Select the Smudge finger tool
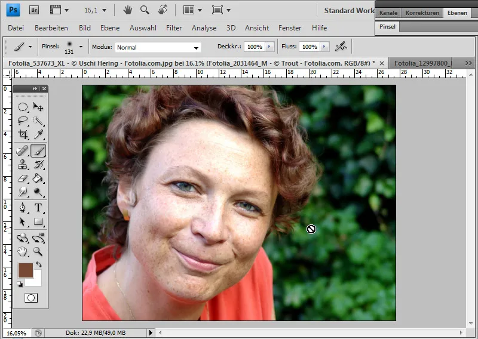The width and height of the screenshot is (478, 339). [23, 192]
